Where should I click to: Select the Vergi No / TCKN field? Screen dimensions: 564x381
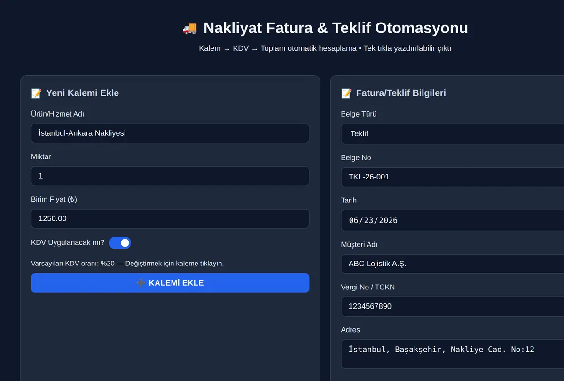453,307
